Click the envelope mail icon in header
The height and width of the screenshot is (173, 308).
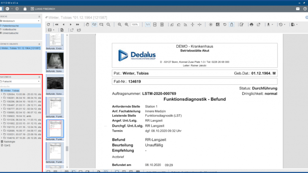298,8
